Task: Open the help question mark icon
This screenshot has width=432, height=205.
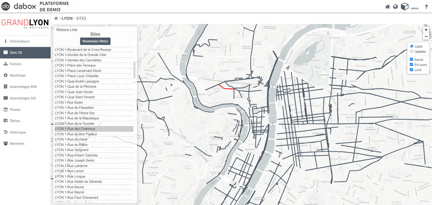Action: (x=426, y=7)
